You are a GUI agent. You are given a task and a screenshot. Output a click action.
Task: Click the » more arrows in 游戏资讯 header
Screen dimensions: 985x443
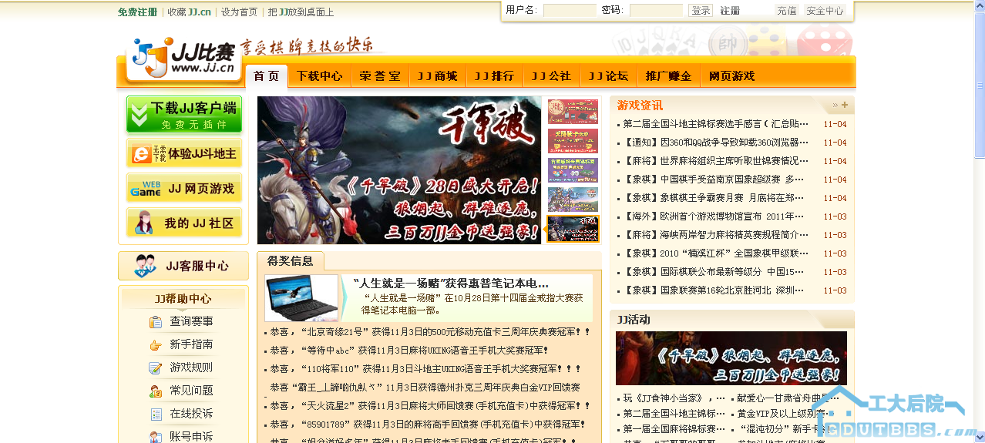pyautogui.click(x=835, y=105)
